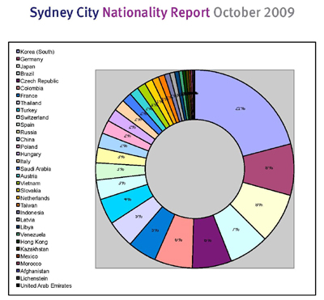324x300 pixels.
Task: Click the 'Afghanistan' legend label
Action: [35, 271]
